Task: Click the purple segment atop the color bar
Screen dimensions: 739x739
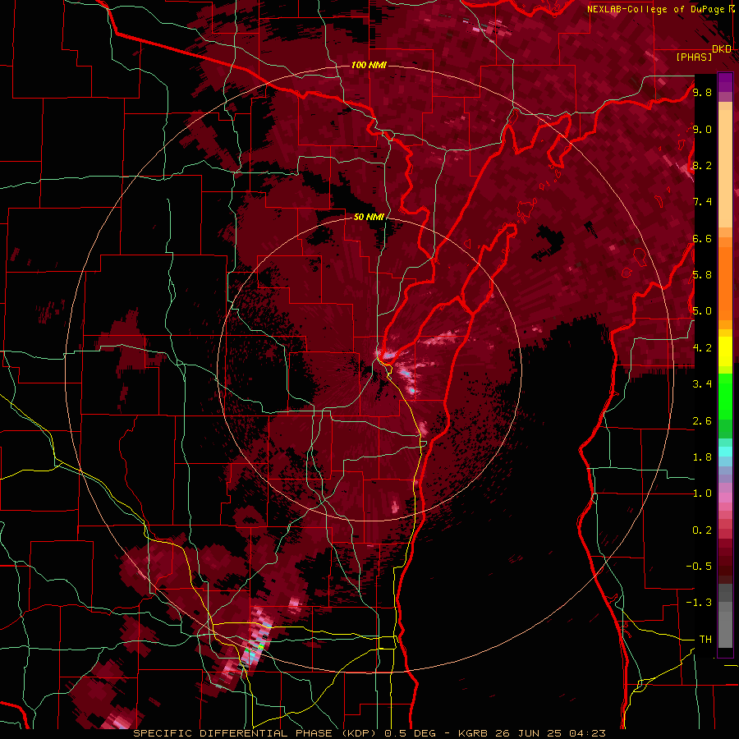Action: pyautogui.click(x=725, y=82)
